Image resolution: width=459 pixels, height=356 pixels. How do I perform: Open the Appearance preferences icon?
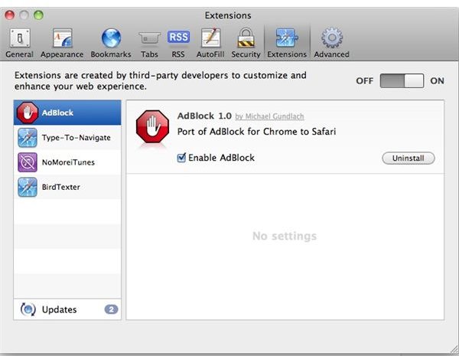[x=62, y=38]
